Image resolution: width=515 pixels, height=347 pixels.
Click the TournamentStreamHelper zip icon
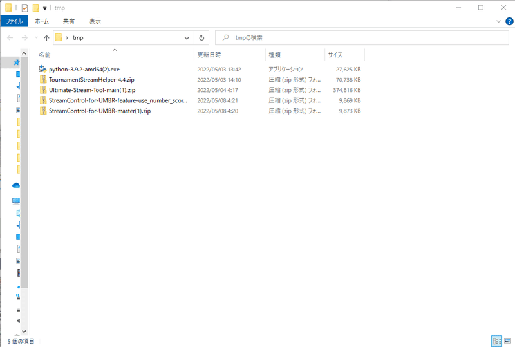[43, 80]
